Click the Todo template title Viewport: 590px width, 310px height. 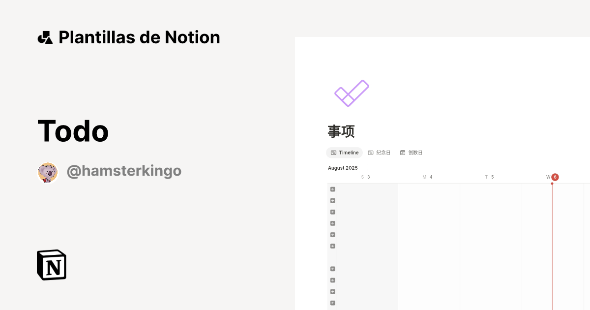73,131
